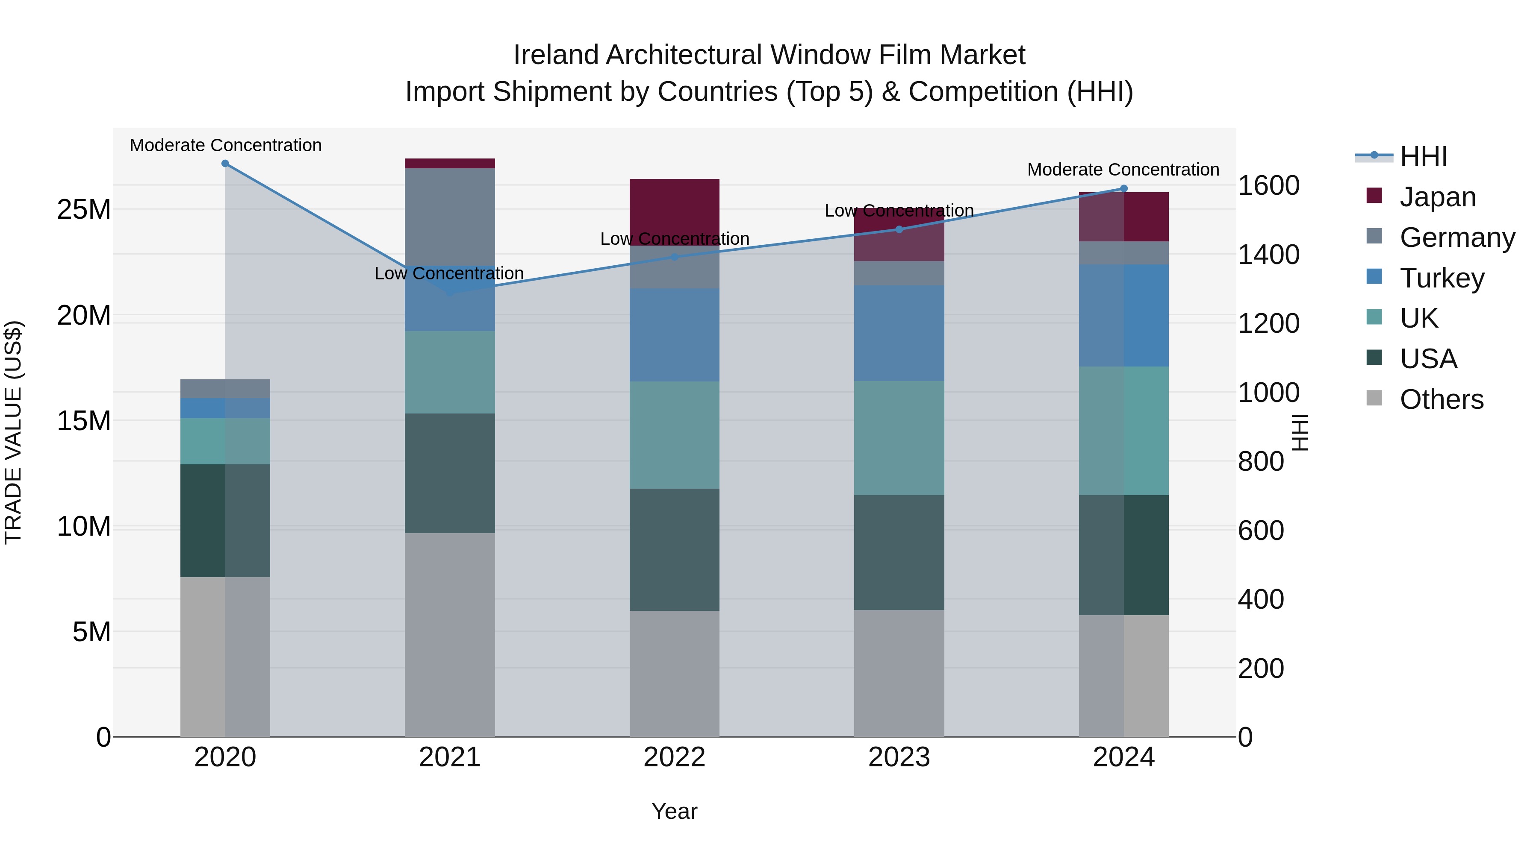1539x865 pixels.
Task: Click the rotated 'HHI' right-axis title
Action: click(x=1300, y=432)
